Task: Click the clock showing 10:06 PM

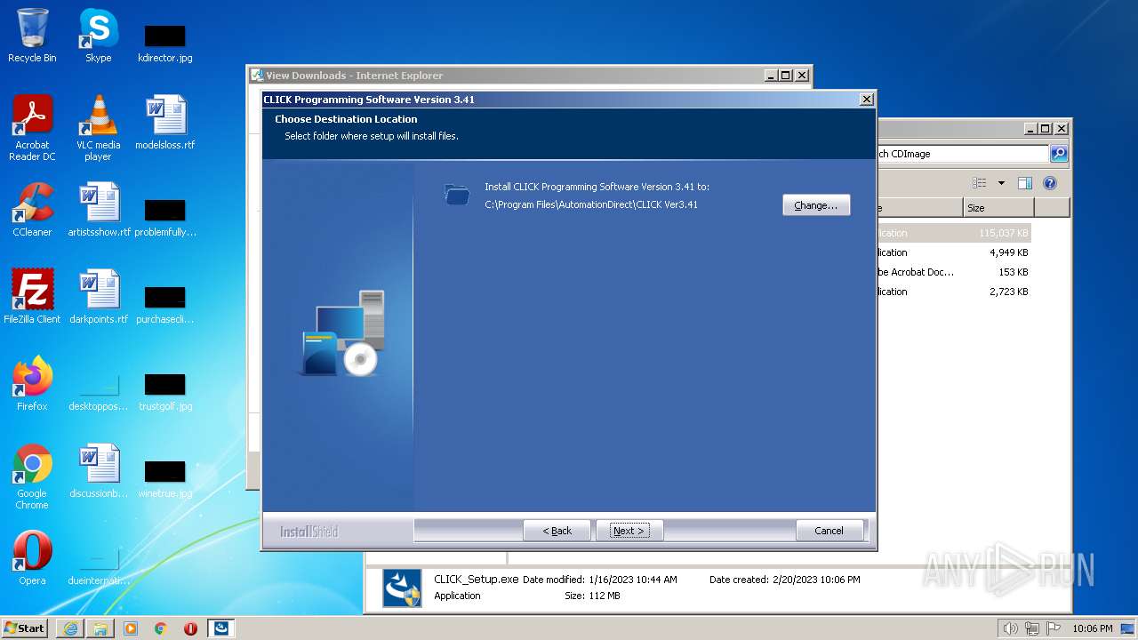Action: 1093,628
